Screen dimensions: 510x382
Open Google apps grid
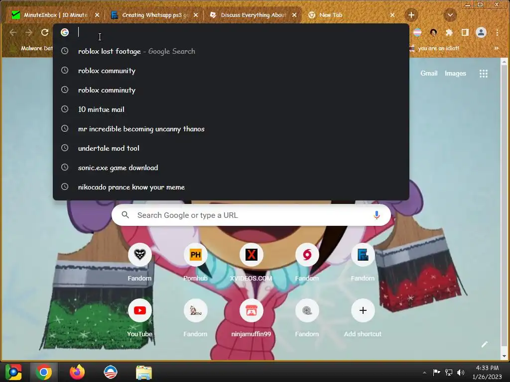(483, 74)
